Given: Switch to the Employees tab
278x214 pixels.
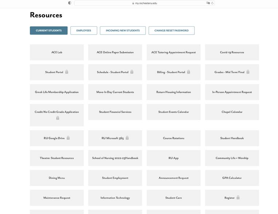Looking at the screenshot, I should (84, 31).
